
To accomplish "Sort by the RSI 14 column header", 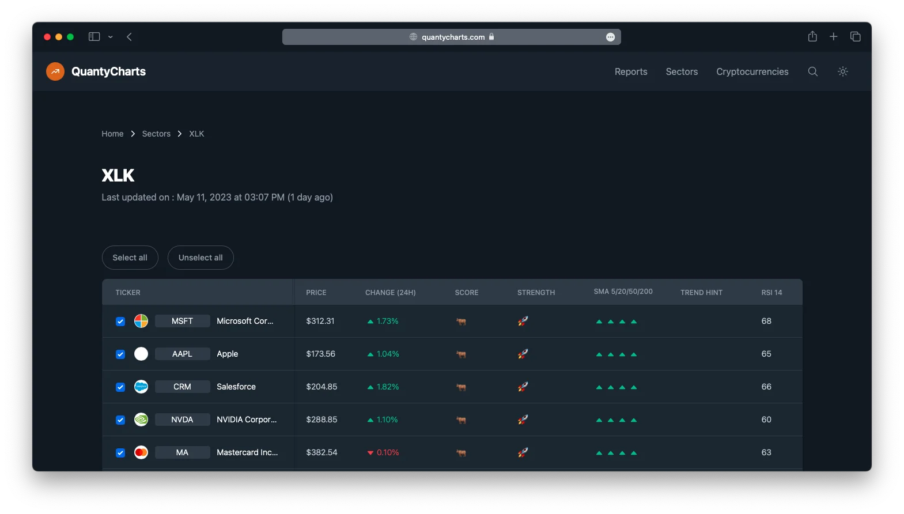I will 771,293.
